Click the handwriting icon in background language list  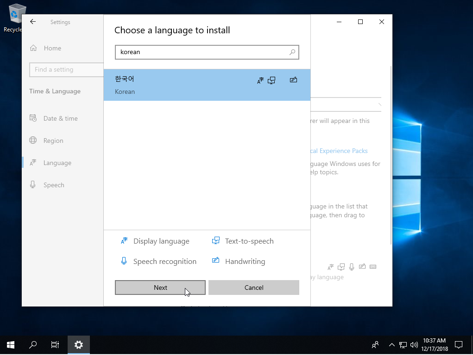(x=362, y=266)
